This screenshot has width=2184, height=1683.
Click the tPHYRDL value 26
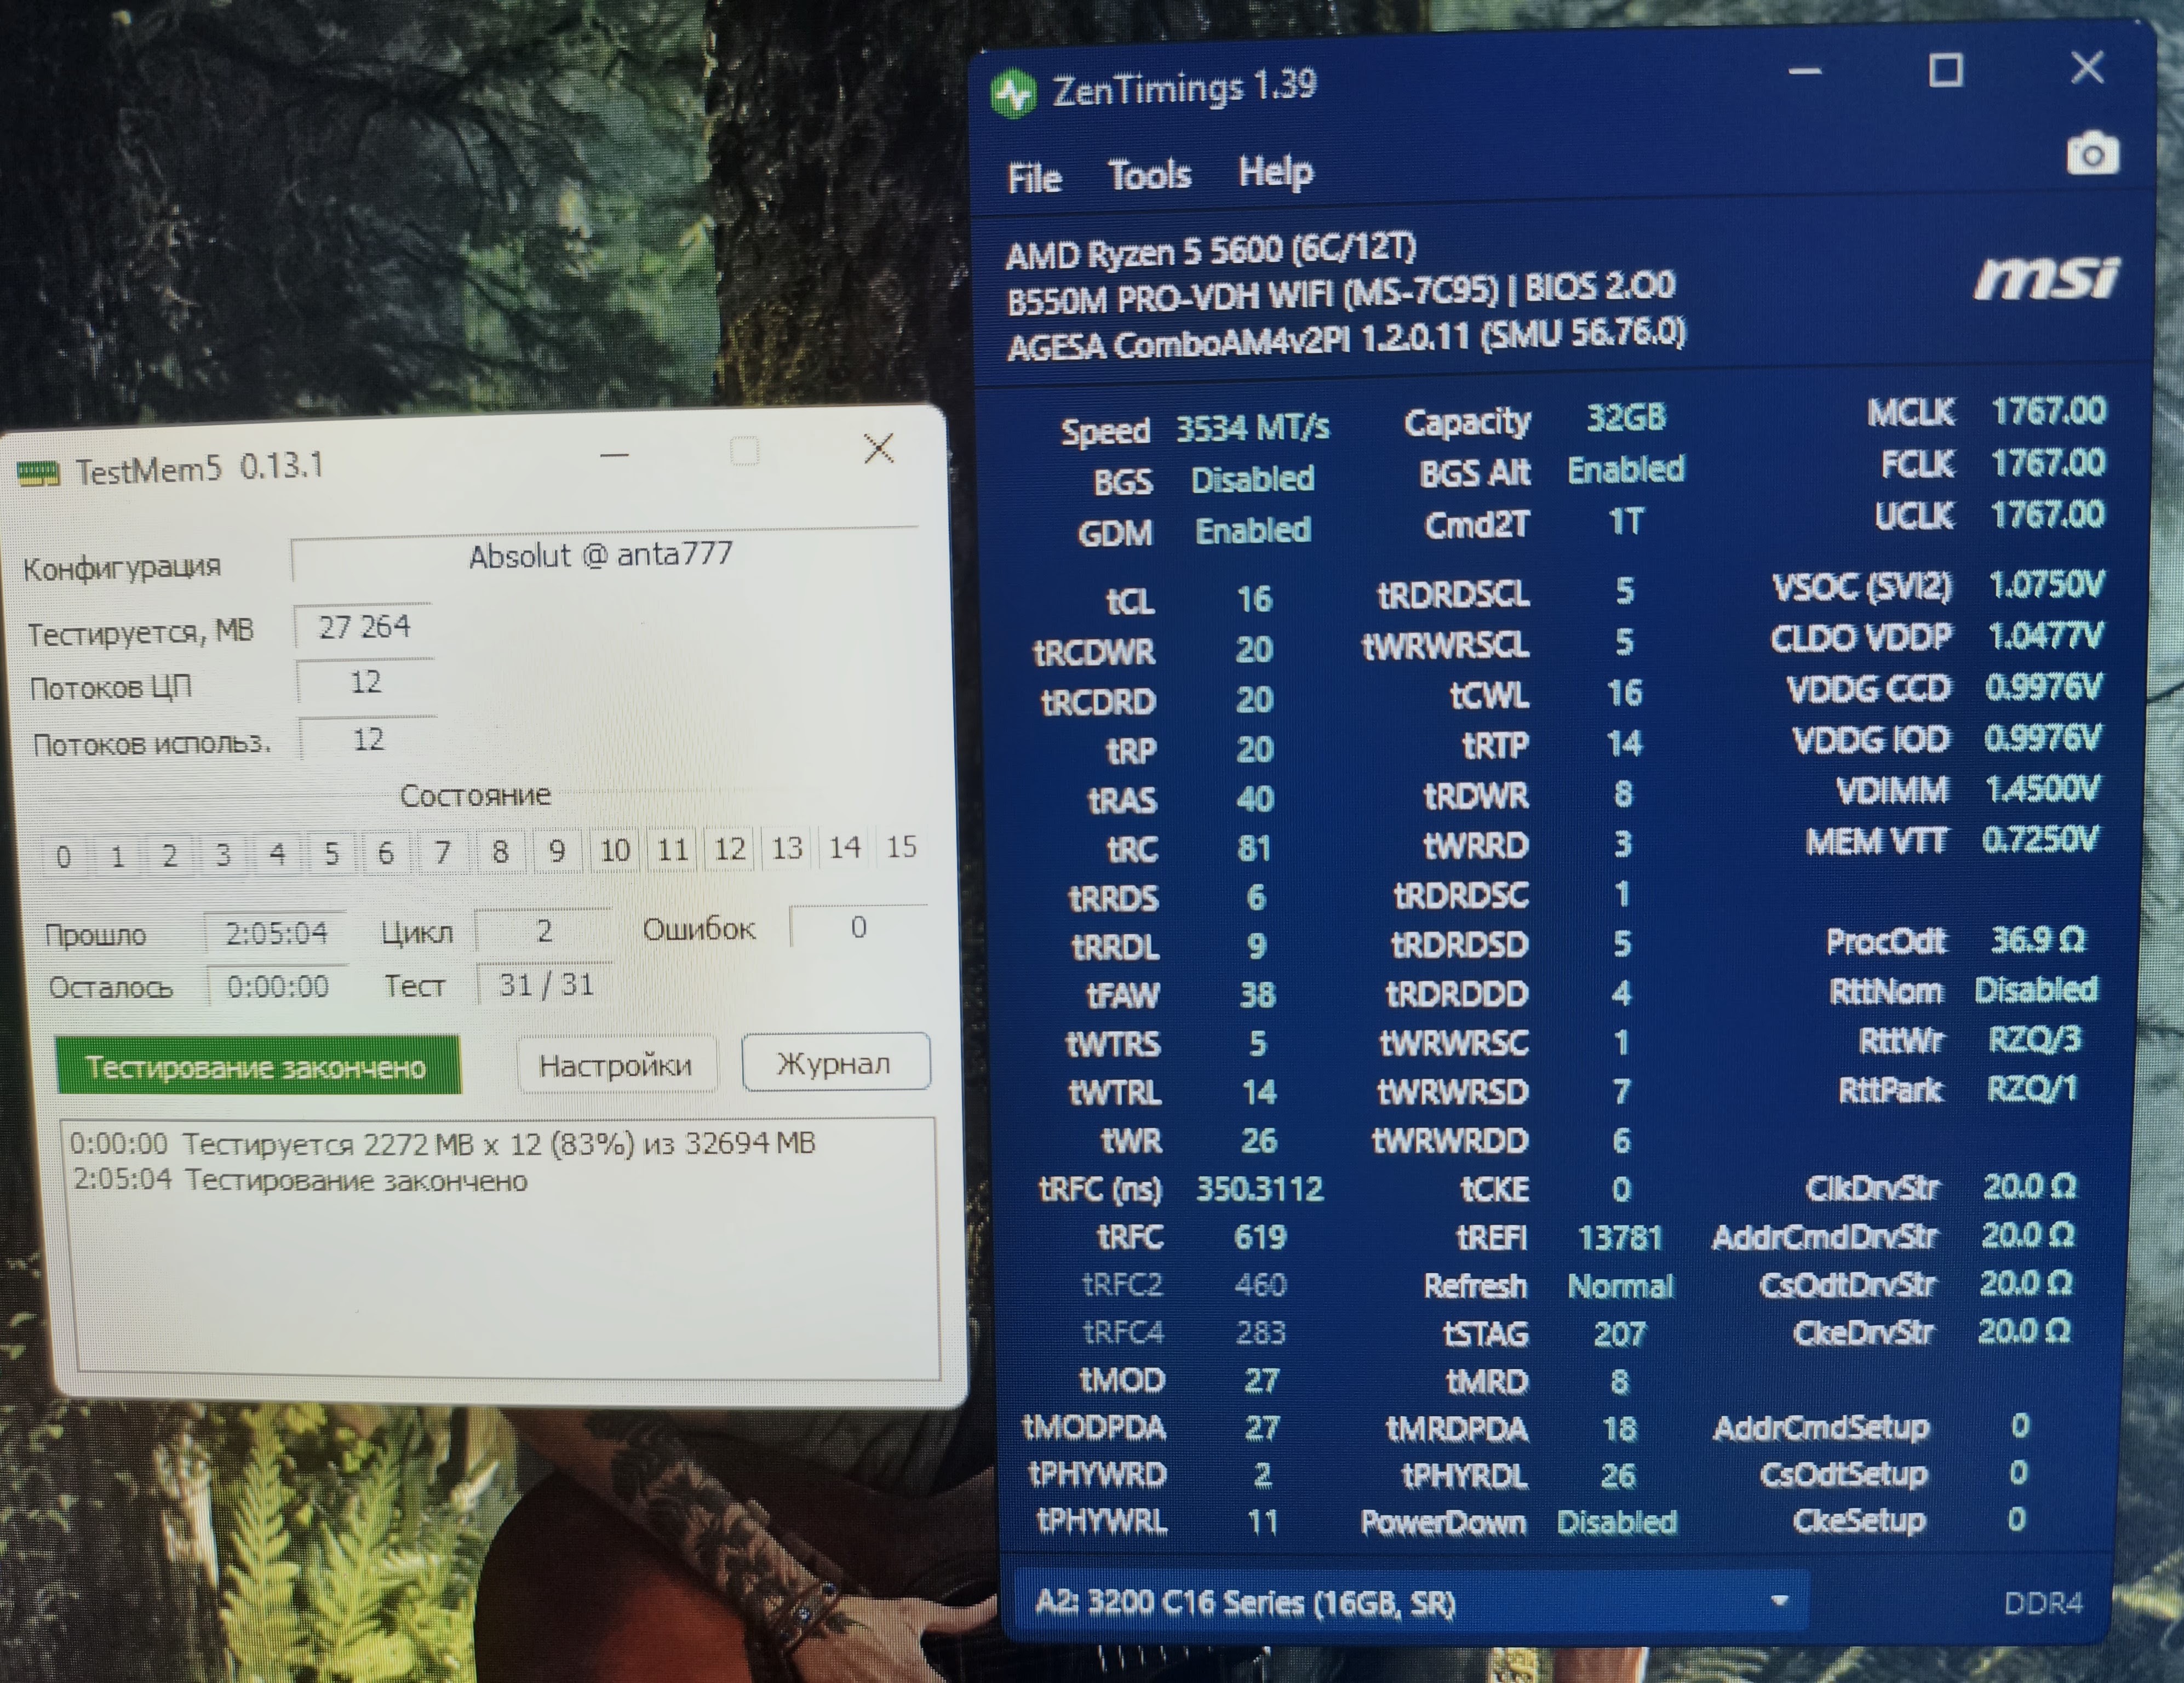(x=1618, y=1476)
